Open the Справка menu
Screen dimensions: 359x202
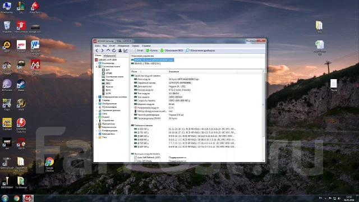point(146,46)
